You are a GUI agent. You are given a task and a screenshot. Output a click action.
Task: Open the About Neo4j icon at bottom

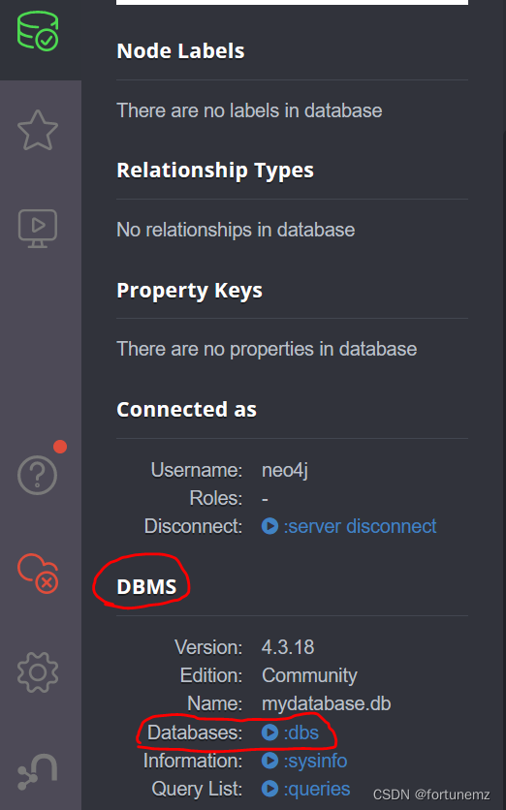click(37, 772)
